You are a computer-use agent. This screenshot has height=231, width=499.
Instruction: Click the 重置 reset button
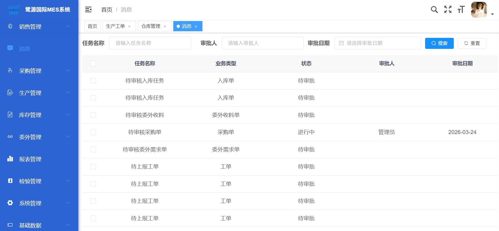click(472, 43)
